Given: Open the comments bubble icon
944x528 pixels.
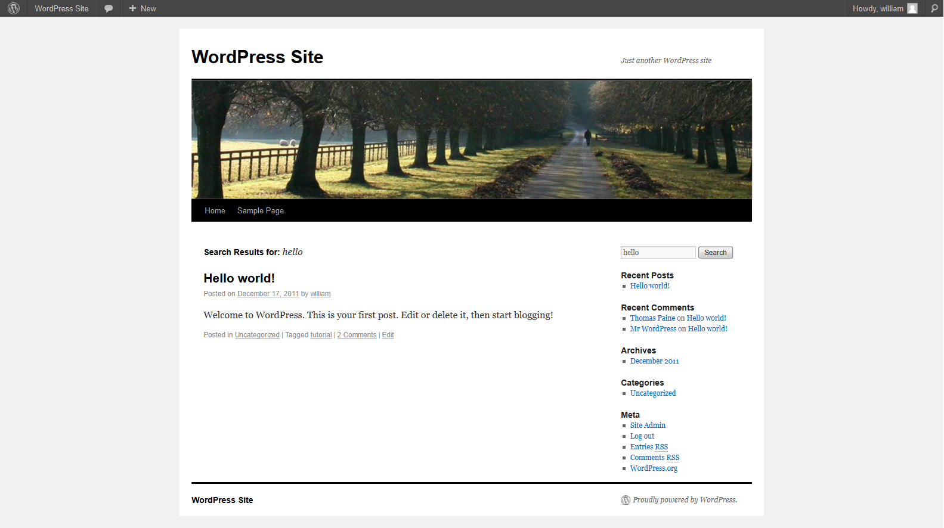Looking at the screenshot, I should coord(109,8).
